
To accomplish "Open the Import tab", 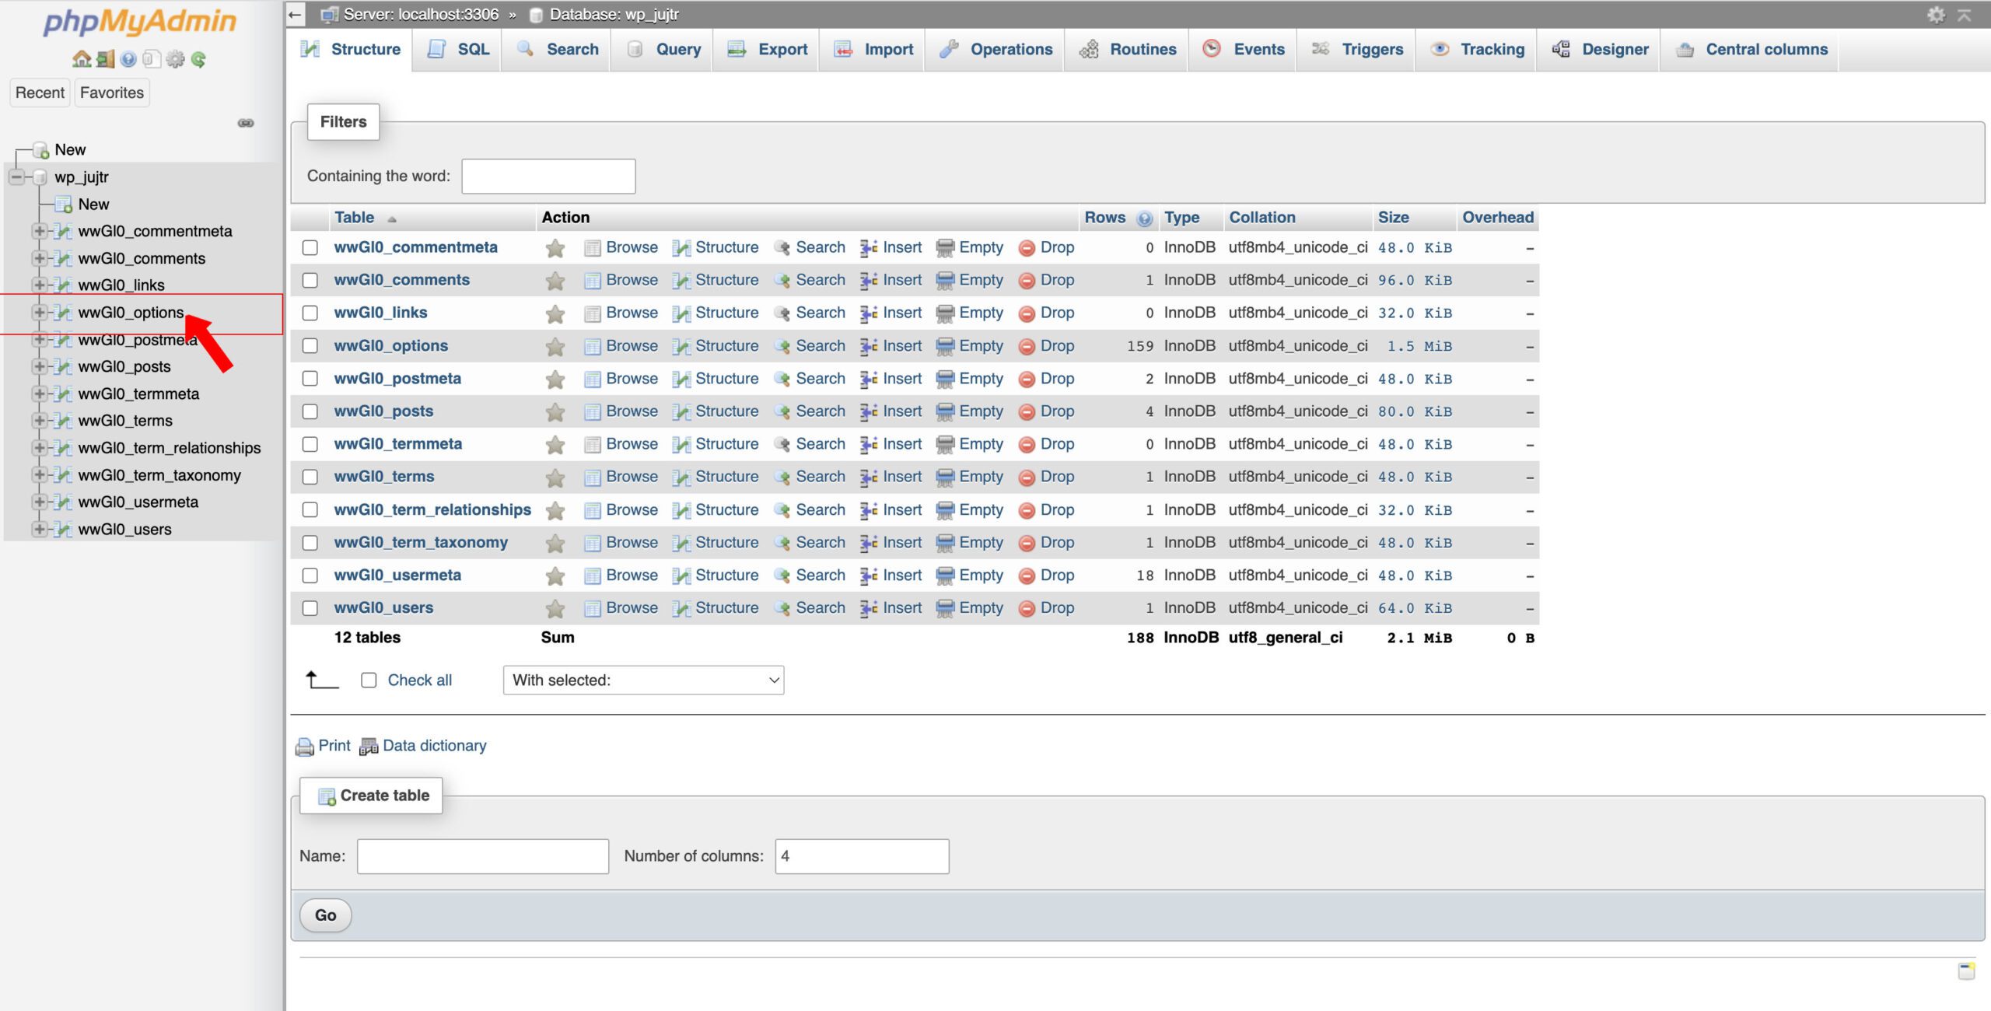I will pyautogui.click(x=873, y=50).
